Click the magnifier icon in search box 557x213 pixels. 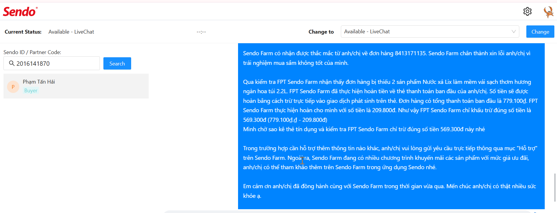tap(12, 63)
